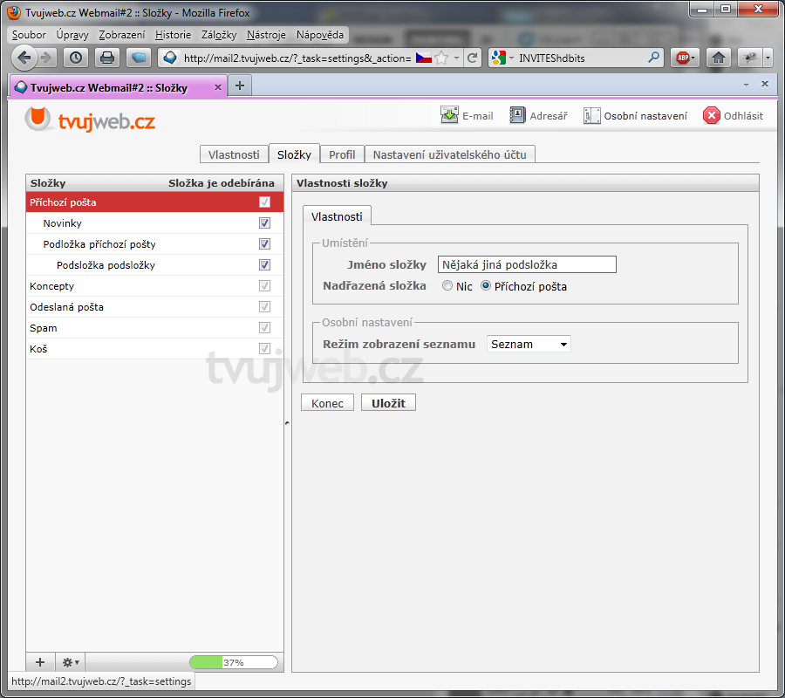Click the browser print icon
Screen dimensions: 785x698
(x=106, y=58)
